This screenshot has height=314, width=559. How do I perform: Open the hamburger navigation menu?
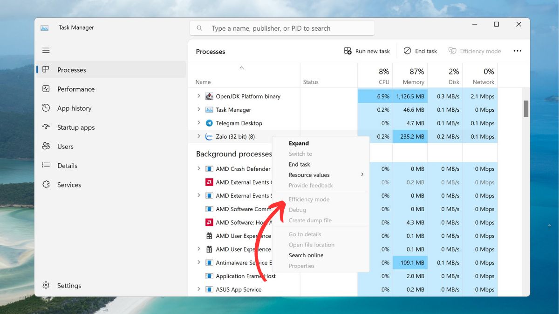point(46,50)
